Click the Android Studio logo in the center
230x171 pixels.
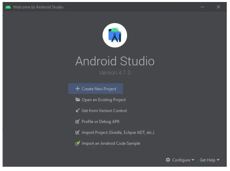[115, 35]
